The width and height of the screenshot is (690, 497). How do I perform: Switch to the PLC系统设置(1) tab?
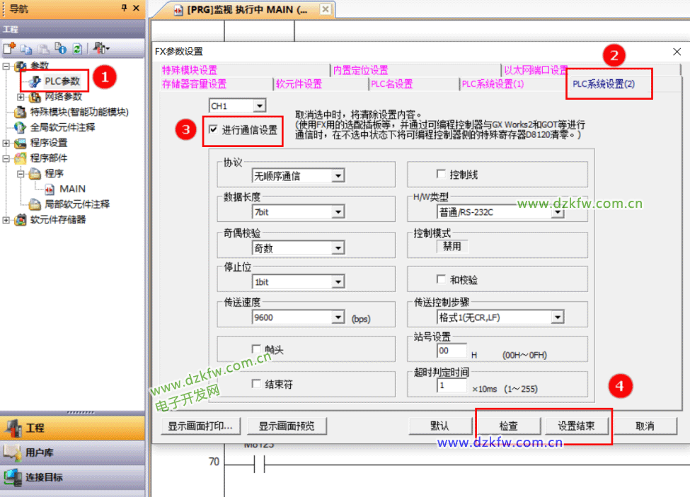click(493, 84)
